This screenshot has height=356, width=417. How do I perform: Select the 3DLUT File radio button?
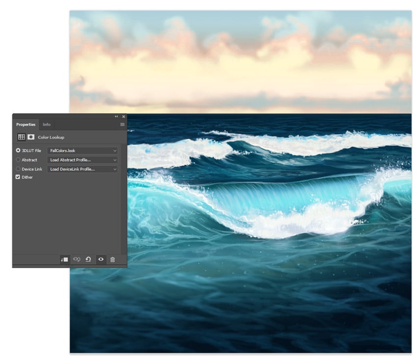click(18, 150)
